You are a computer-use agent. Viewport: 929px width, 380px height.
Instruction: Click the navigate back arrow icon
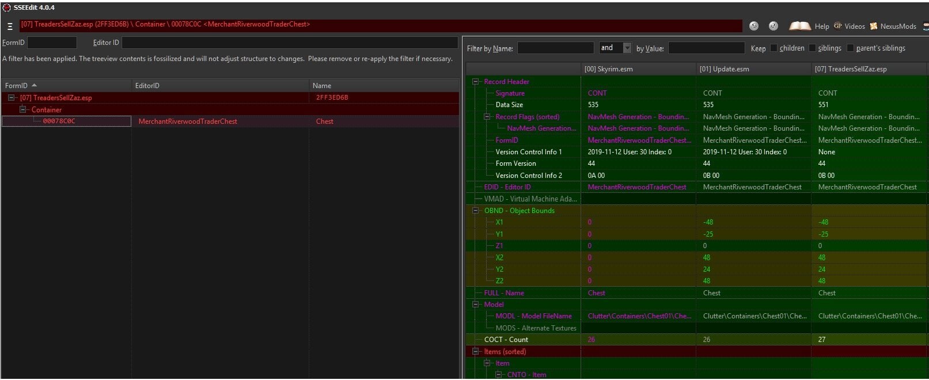[x=754, y=26]
